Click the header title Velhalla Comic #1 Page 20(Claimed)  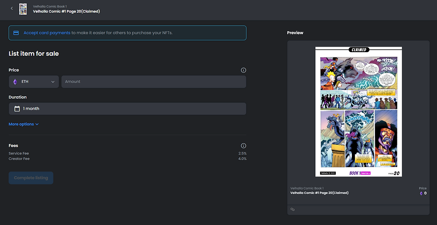pyautogui.click(x=66, y=12)
